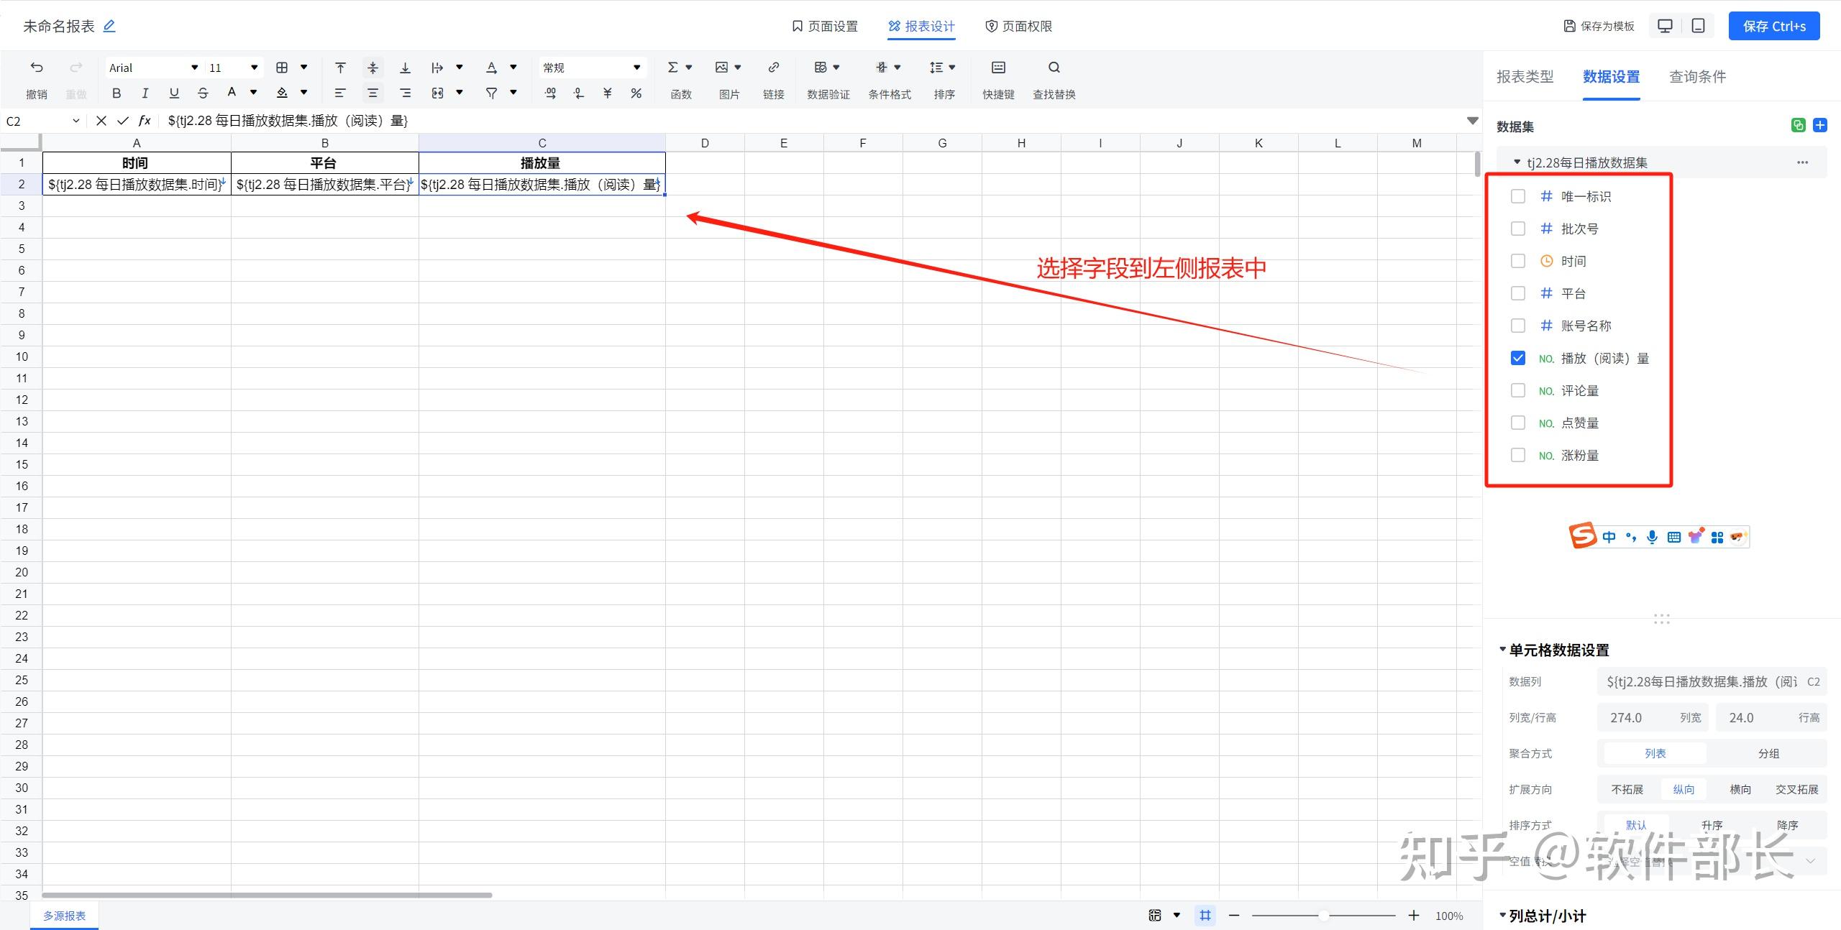Click the fill color swatch
Image resolution: width=1841 pixels, height=930 pixels.
pos(282,93)
